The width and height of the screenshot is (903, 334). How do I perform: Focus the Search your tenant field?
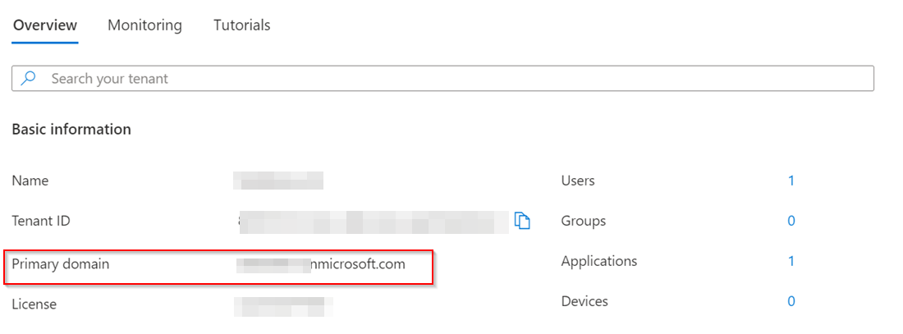[442, 78]
